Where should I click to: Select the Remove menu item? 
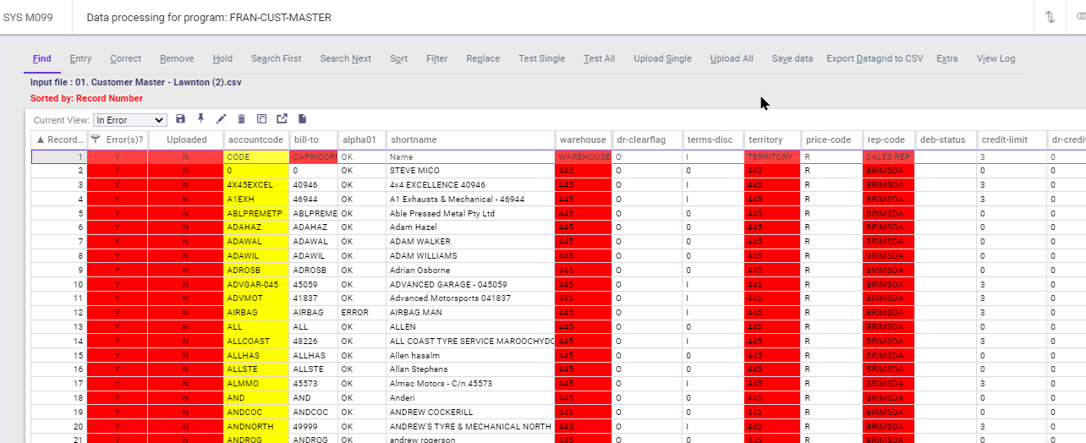tap(177, 58)
